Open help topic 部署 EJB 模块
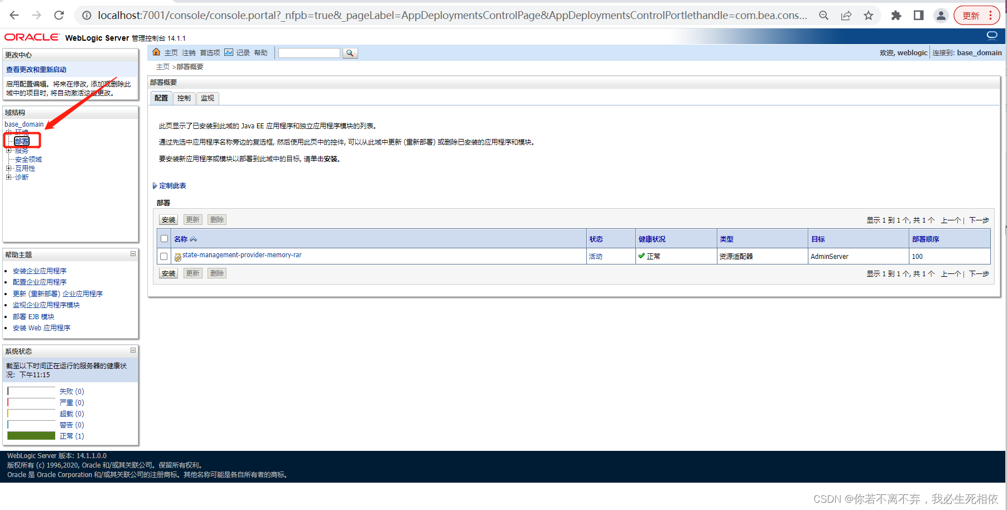The image size is (1007, 510). coord(33,317)
